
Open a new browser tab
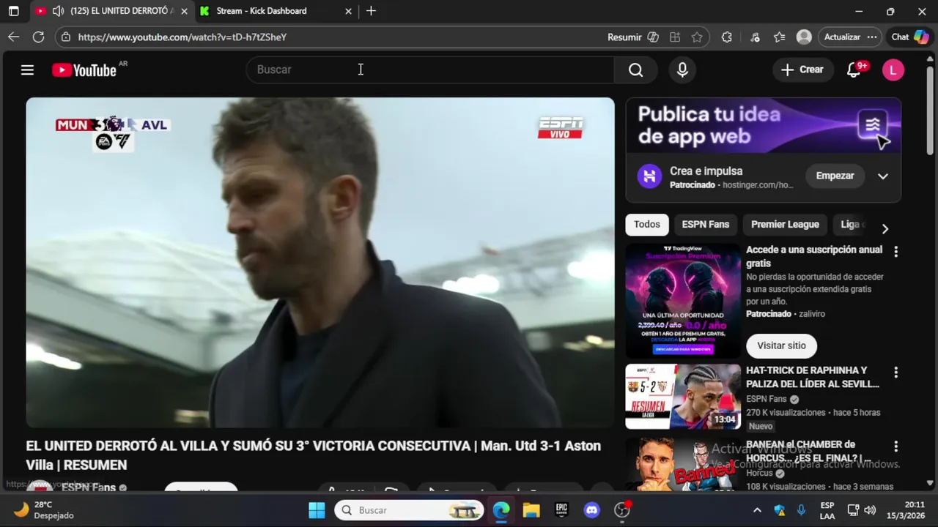tap(371, 11)
